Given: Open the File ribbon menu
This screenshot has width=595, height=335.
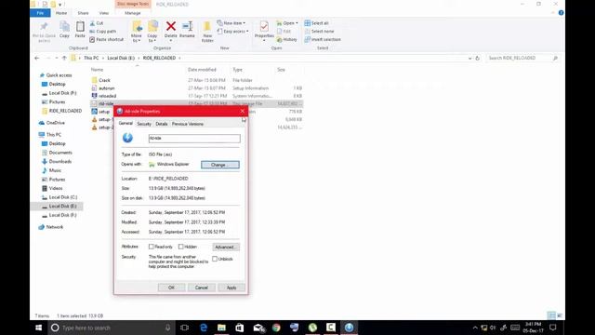Looking at the screenshot, I should (x=40, y=13).
